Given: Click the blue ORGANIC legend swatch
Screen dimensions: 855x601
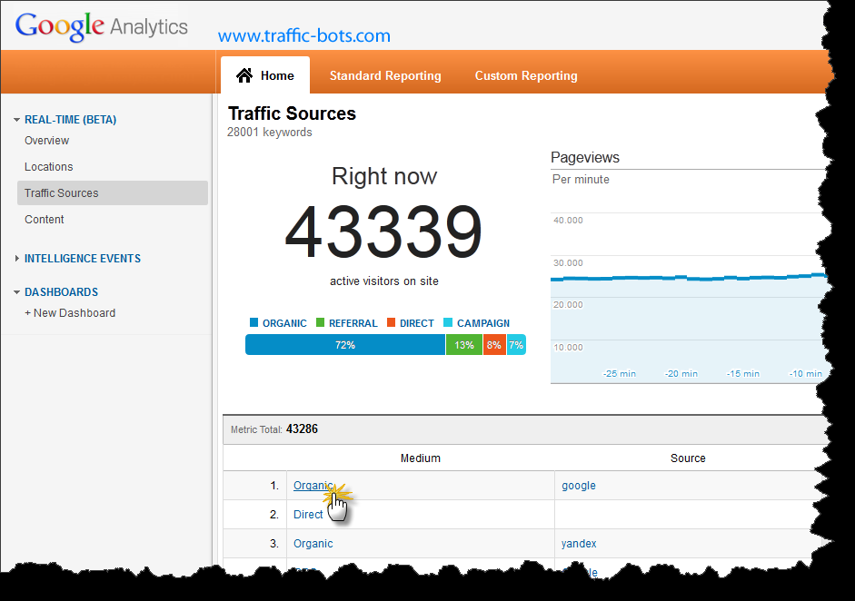Looking at the screenshot, I should (254, 323).
